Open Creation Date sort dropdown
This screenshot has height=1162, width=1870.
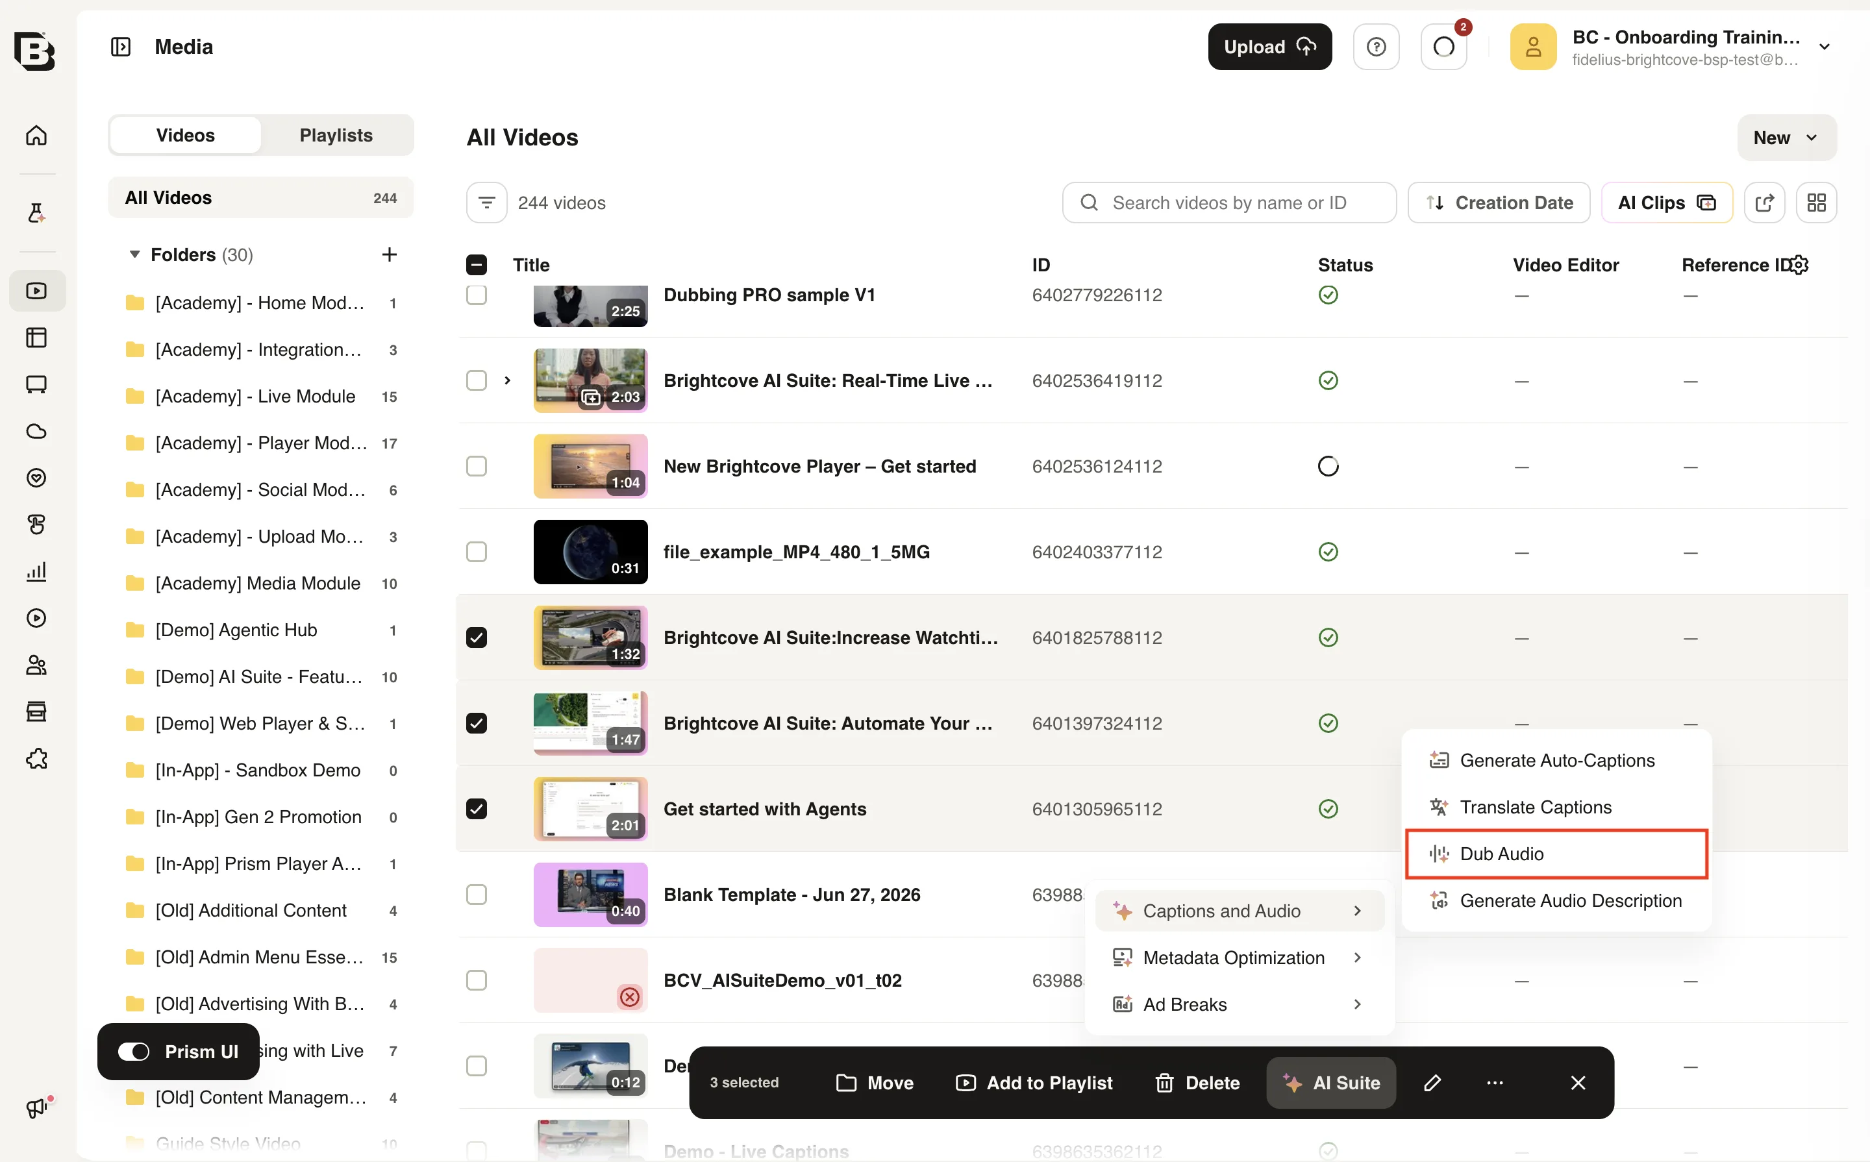(1498, 203)
